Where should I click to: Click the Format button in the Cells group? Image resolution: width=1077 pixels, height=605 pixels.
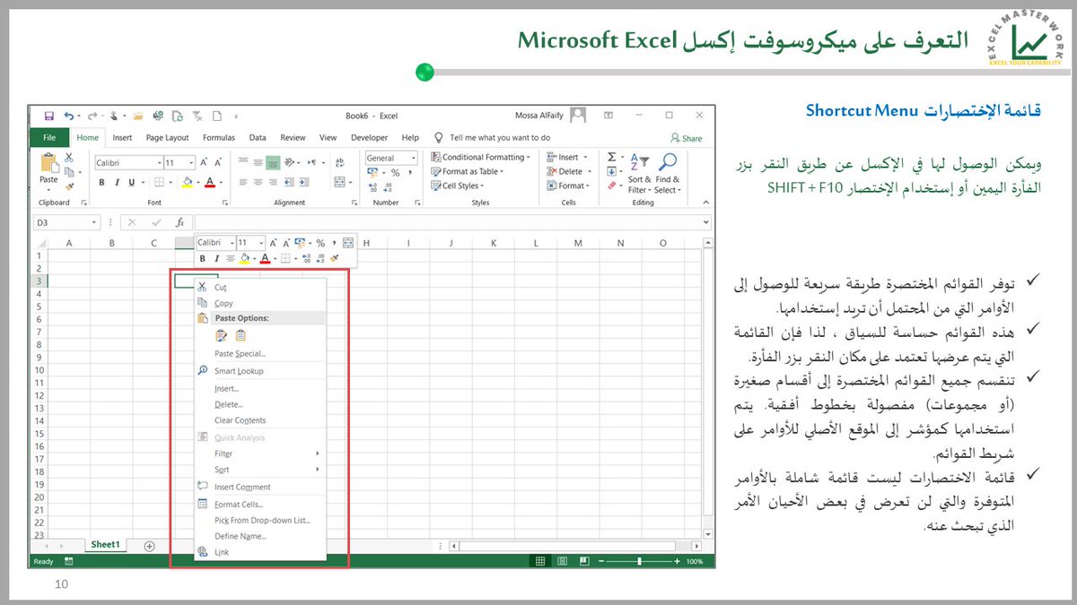569,186
